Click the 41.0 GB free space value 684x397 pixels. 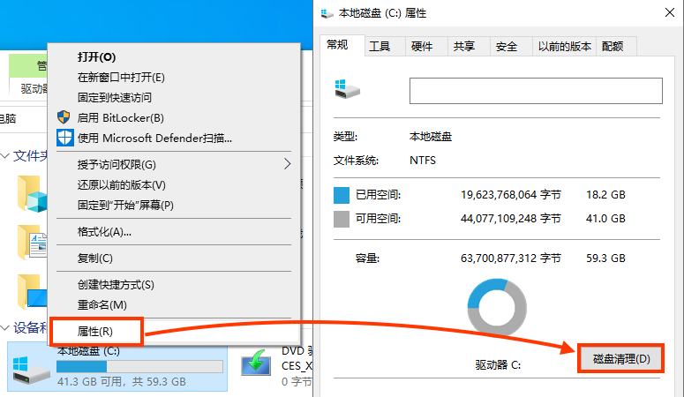click(x=606, y=219)
